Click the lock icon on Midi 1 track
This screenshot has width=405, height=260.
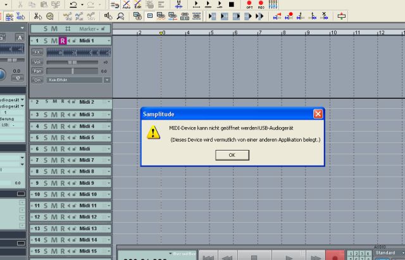(75, 40)
